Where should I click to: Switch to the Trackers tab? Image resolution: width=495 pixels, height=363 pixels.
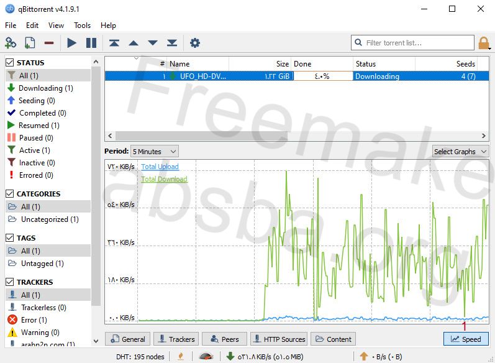(176, 339)
